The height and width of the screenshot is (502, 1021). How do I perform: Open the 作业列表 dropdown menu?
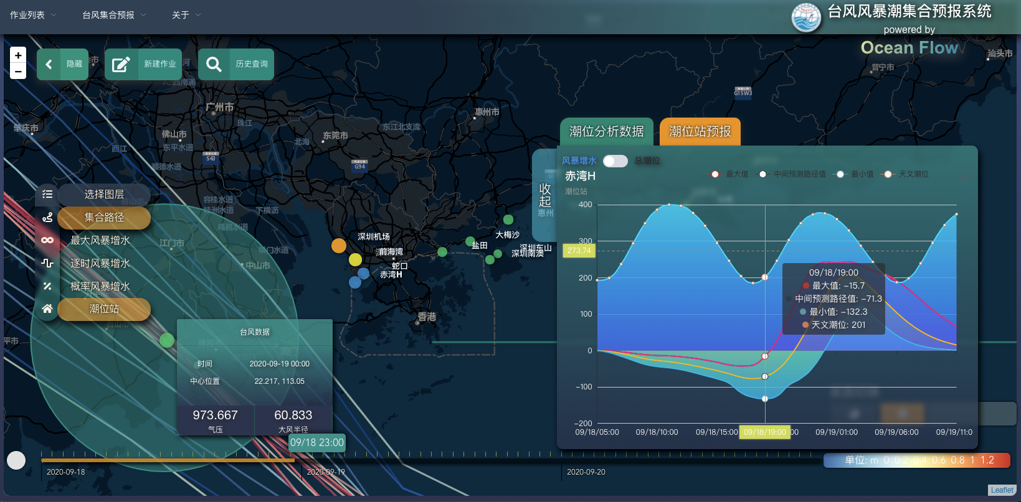pyautogui.click(x=33, y=15)
